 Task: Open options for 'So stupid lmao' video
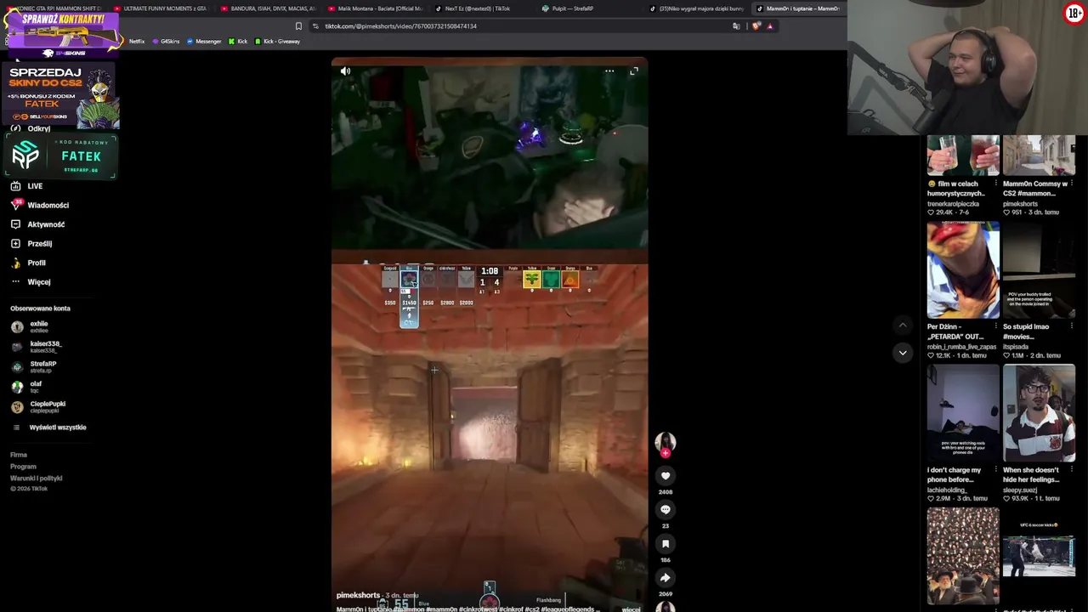[x=1072, y=326]
